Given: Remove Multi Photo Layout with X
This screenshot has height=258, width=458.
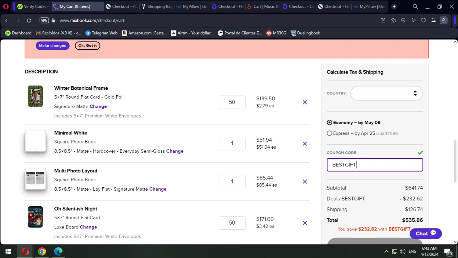Looking at the screenshot, I should point(305,182).
